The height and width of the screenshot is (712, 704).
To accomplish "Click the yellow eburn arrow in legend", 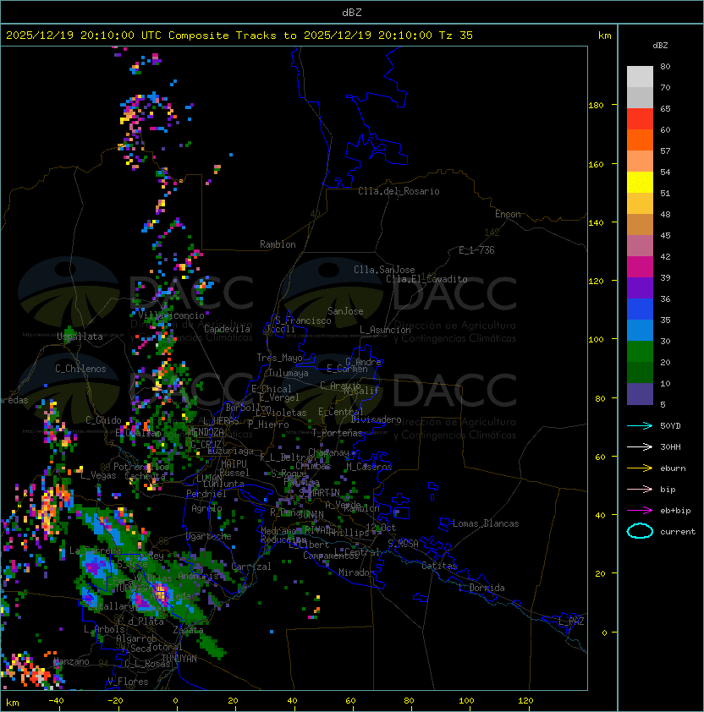I will (x=640, y=468).
